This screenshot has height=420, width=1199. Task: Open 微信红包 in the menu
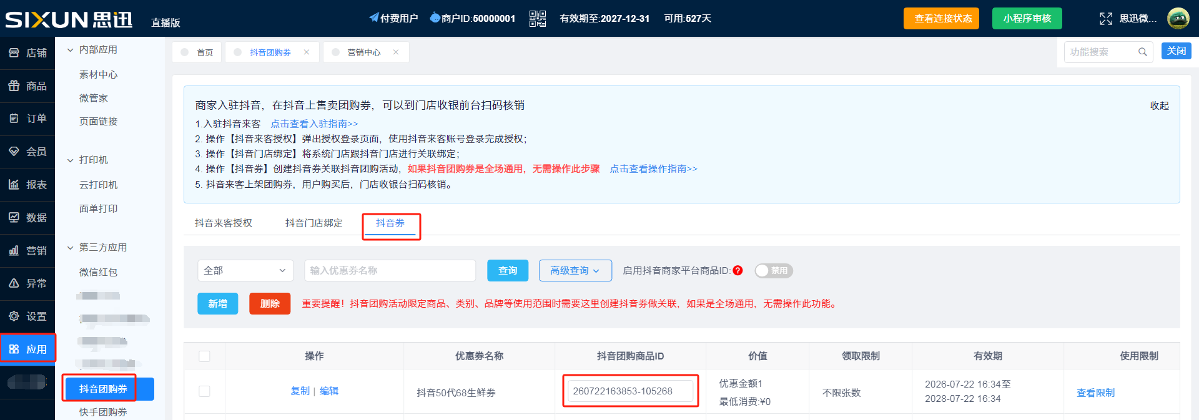click(98, 272)
